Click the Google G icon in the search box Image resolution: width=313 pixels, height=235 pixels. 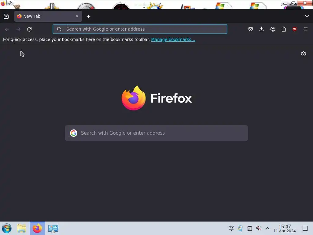pyautogui.click(x=74, y=133)
